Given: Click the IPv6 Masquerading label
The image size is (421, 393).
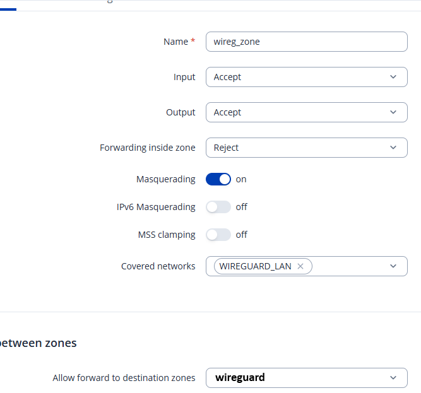Looking at the screenshot, I should pyautogui.click(x=156, y=207).
